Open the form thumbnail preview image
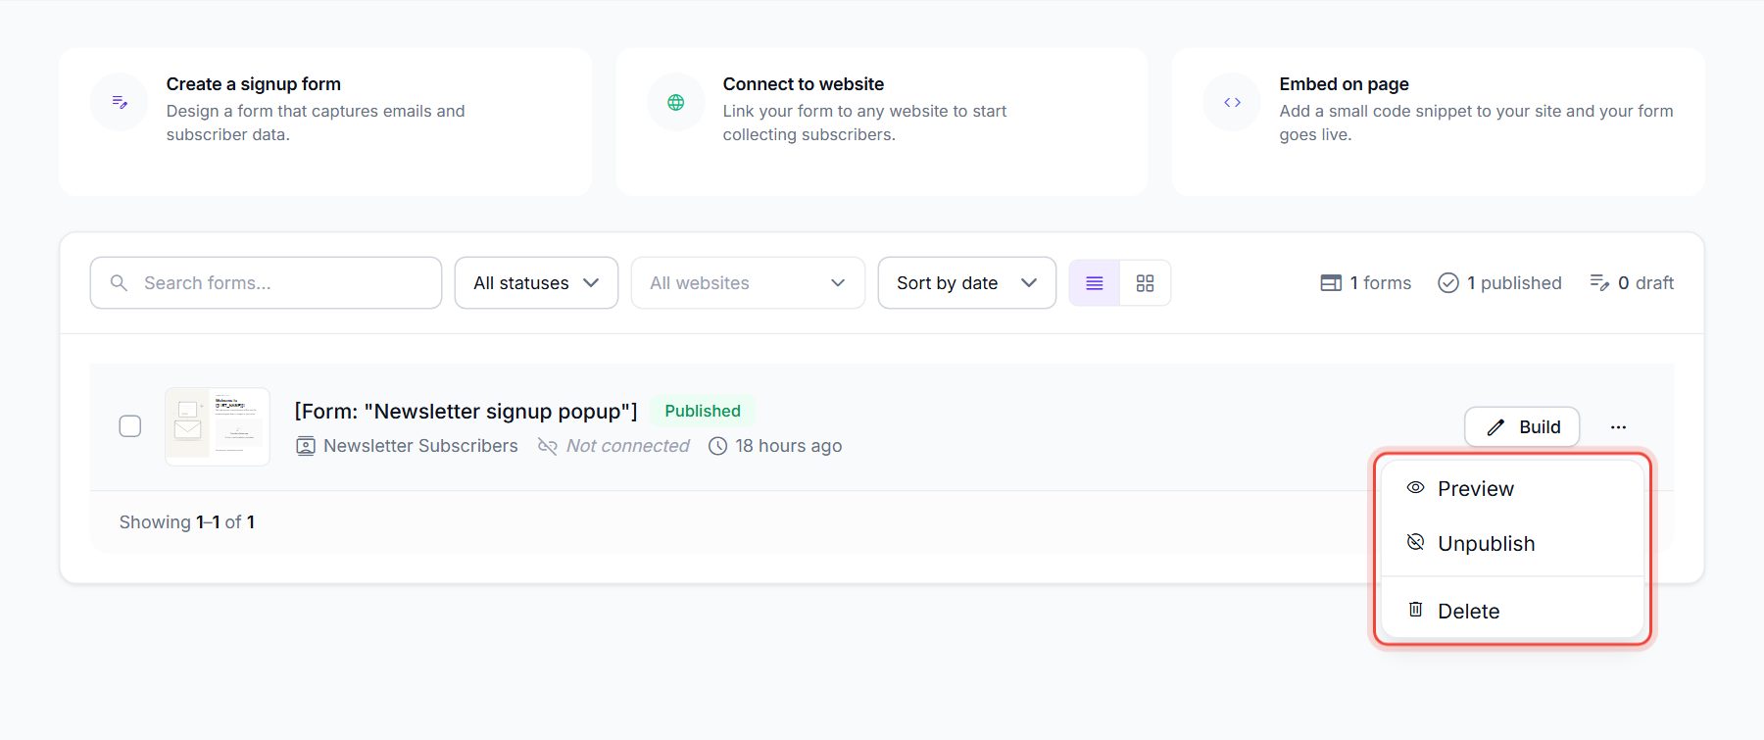The width and height of the screenshot is (1764, 740). [x=218, y=426]
